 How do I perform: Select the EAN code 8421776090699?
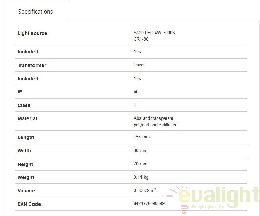click(x=149, y=203)
